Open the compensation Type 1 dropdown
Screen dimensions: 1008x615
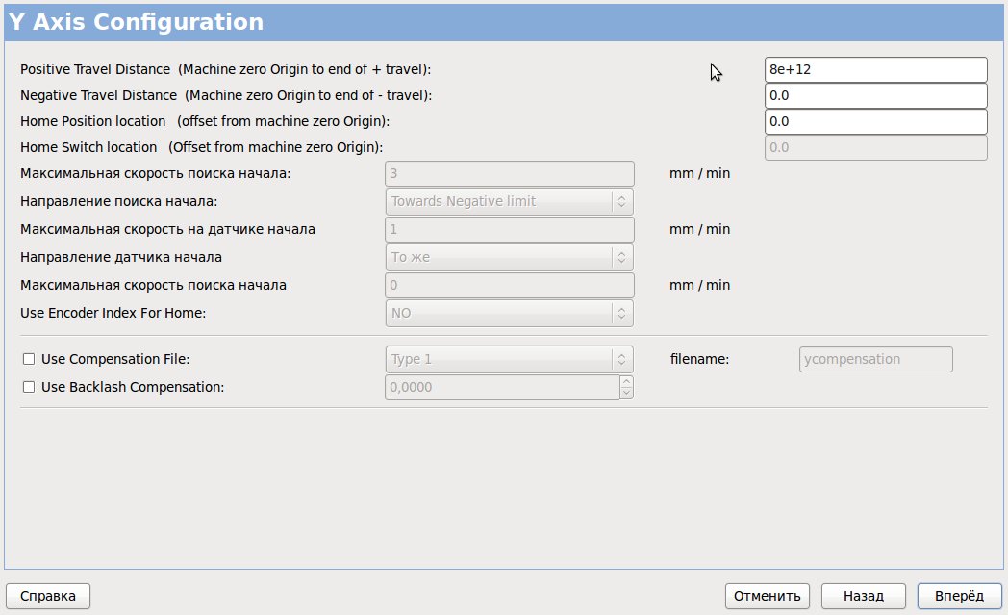[509, 359]
